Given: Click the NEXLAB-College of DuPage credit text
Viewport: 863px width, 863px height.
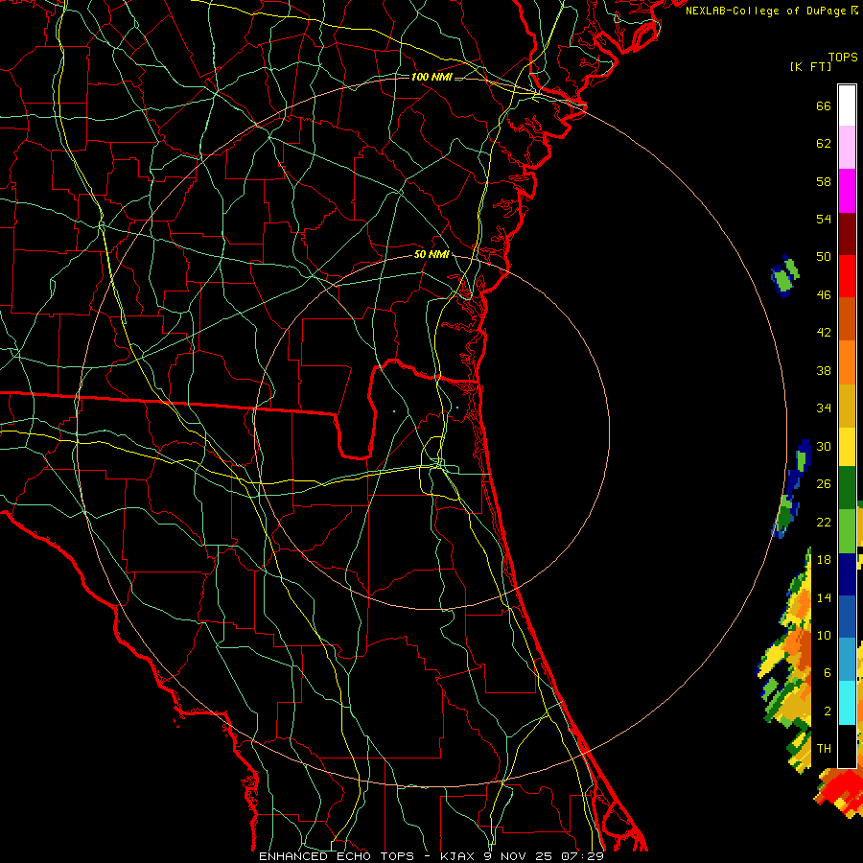Looking at the screenshot, I should [x=772, y=11].
